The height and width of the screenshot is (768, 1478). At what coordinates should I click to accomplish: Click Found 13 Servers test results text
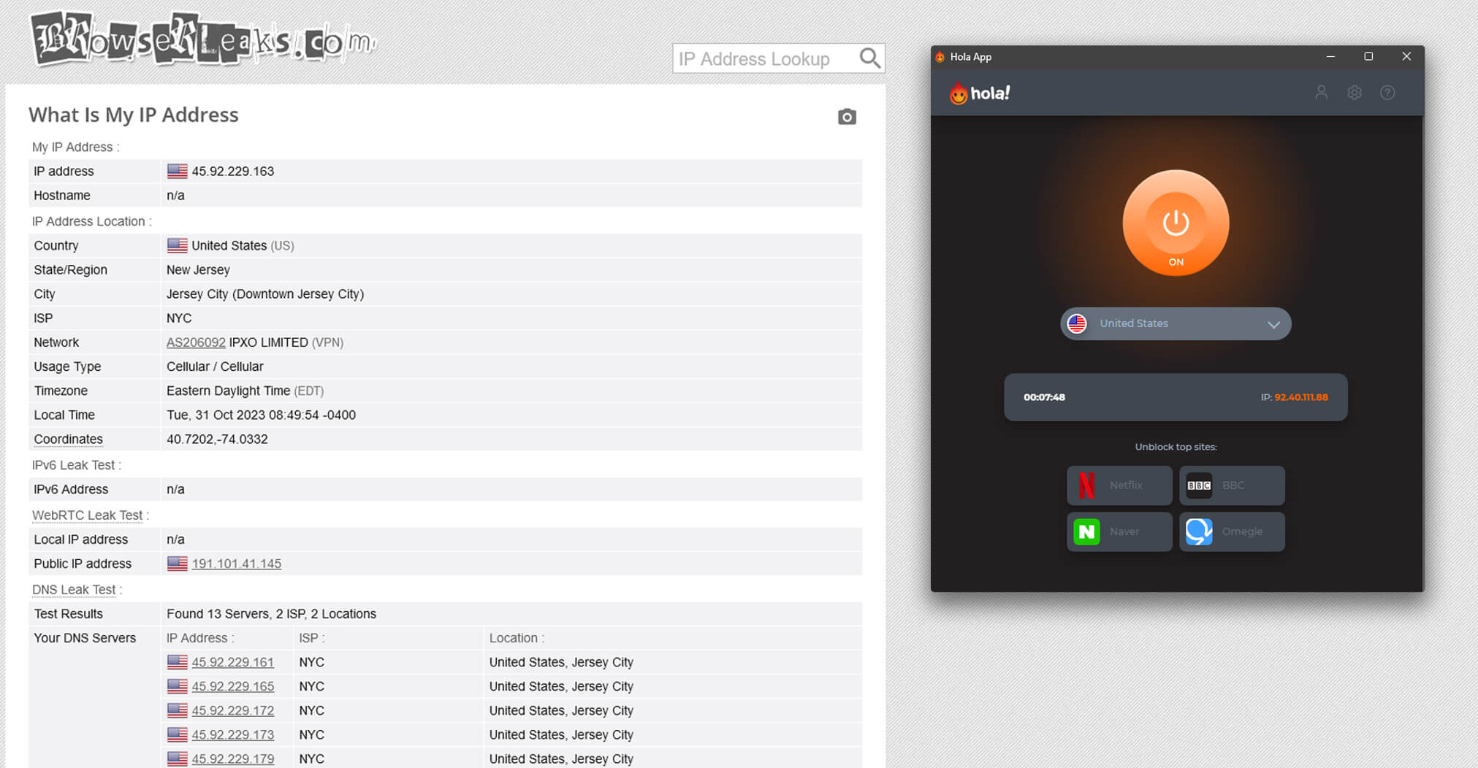click(271, 614)
